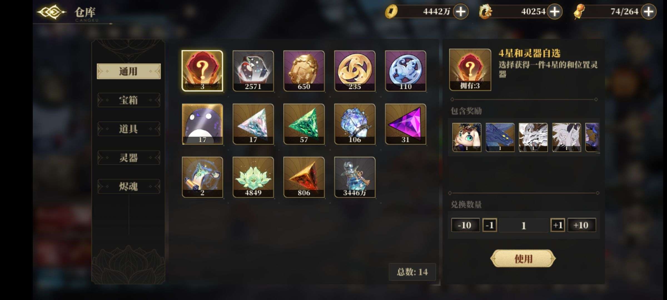Add gold coins with the plus button
This screenshot has width=667, height=300.
pyautogui.click(x=461, y=12)
